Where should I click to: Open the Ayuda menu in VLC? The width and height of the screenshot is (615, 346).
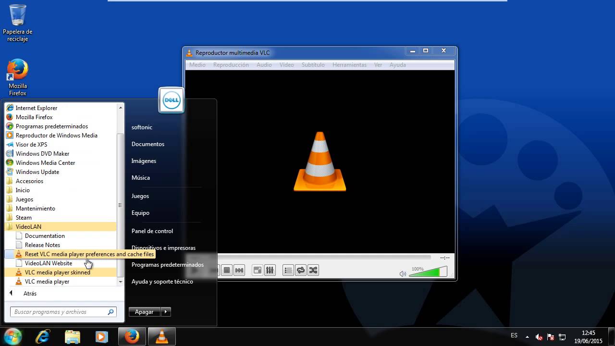click(398, 65)
